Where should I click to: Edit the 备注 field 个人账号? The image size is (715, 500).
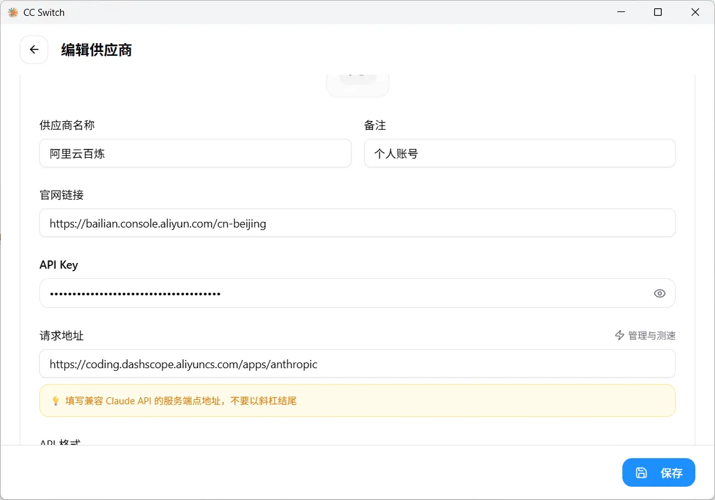pos(520,153)
